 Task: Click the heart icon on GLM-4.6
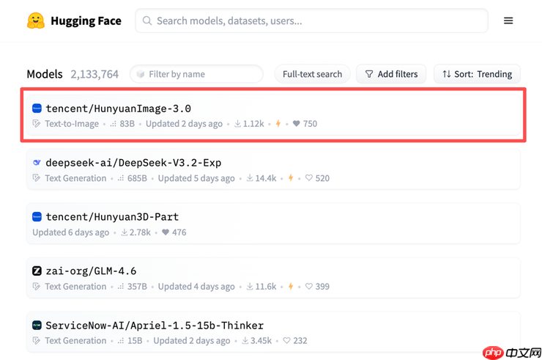pos(309,287)
